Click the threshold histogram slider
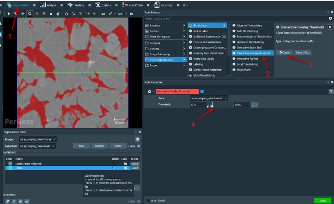 pos(219,105)
